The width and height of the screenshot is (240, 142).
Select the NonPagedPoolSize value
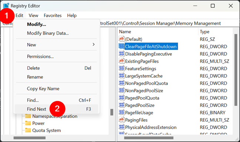pyautogui.click(x=144, y=91)
